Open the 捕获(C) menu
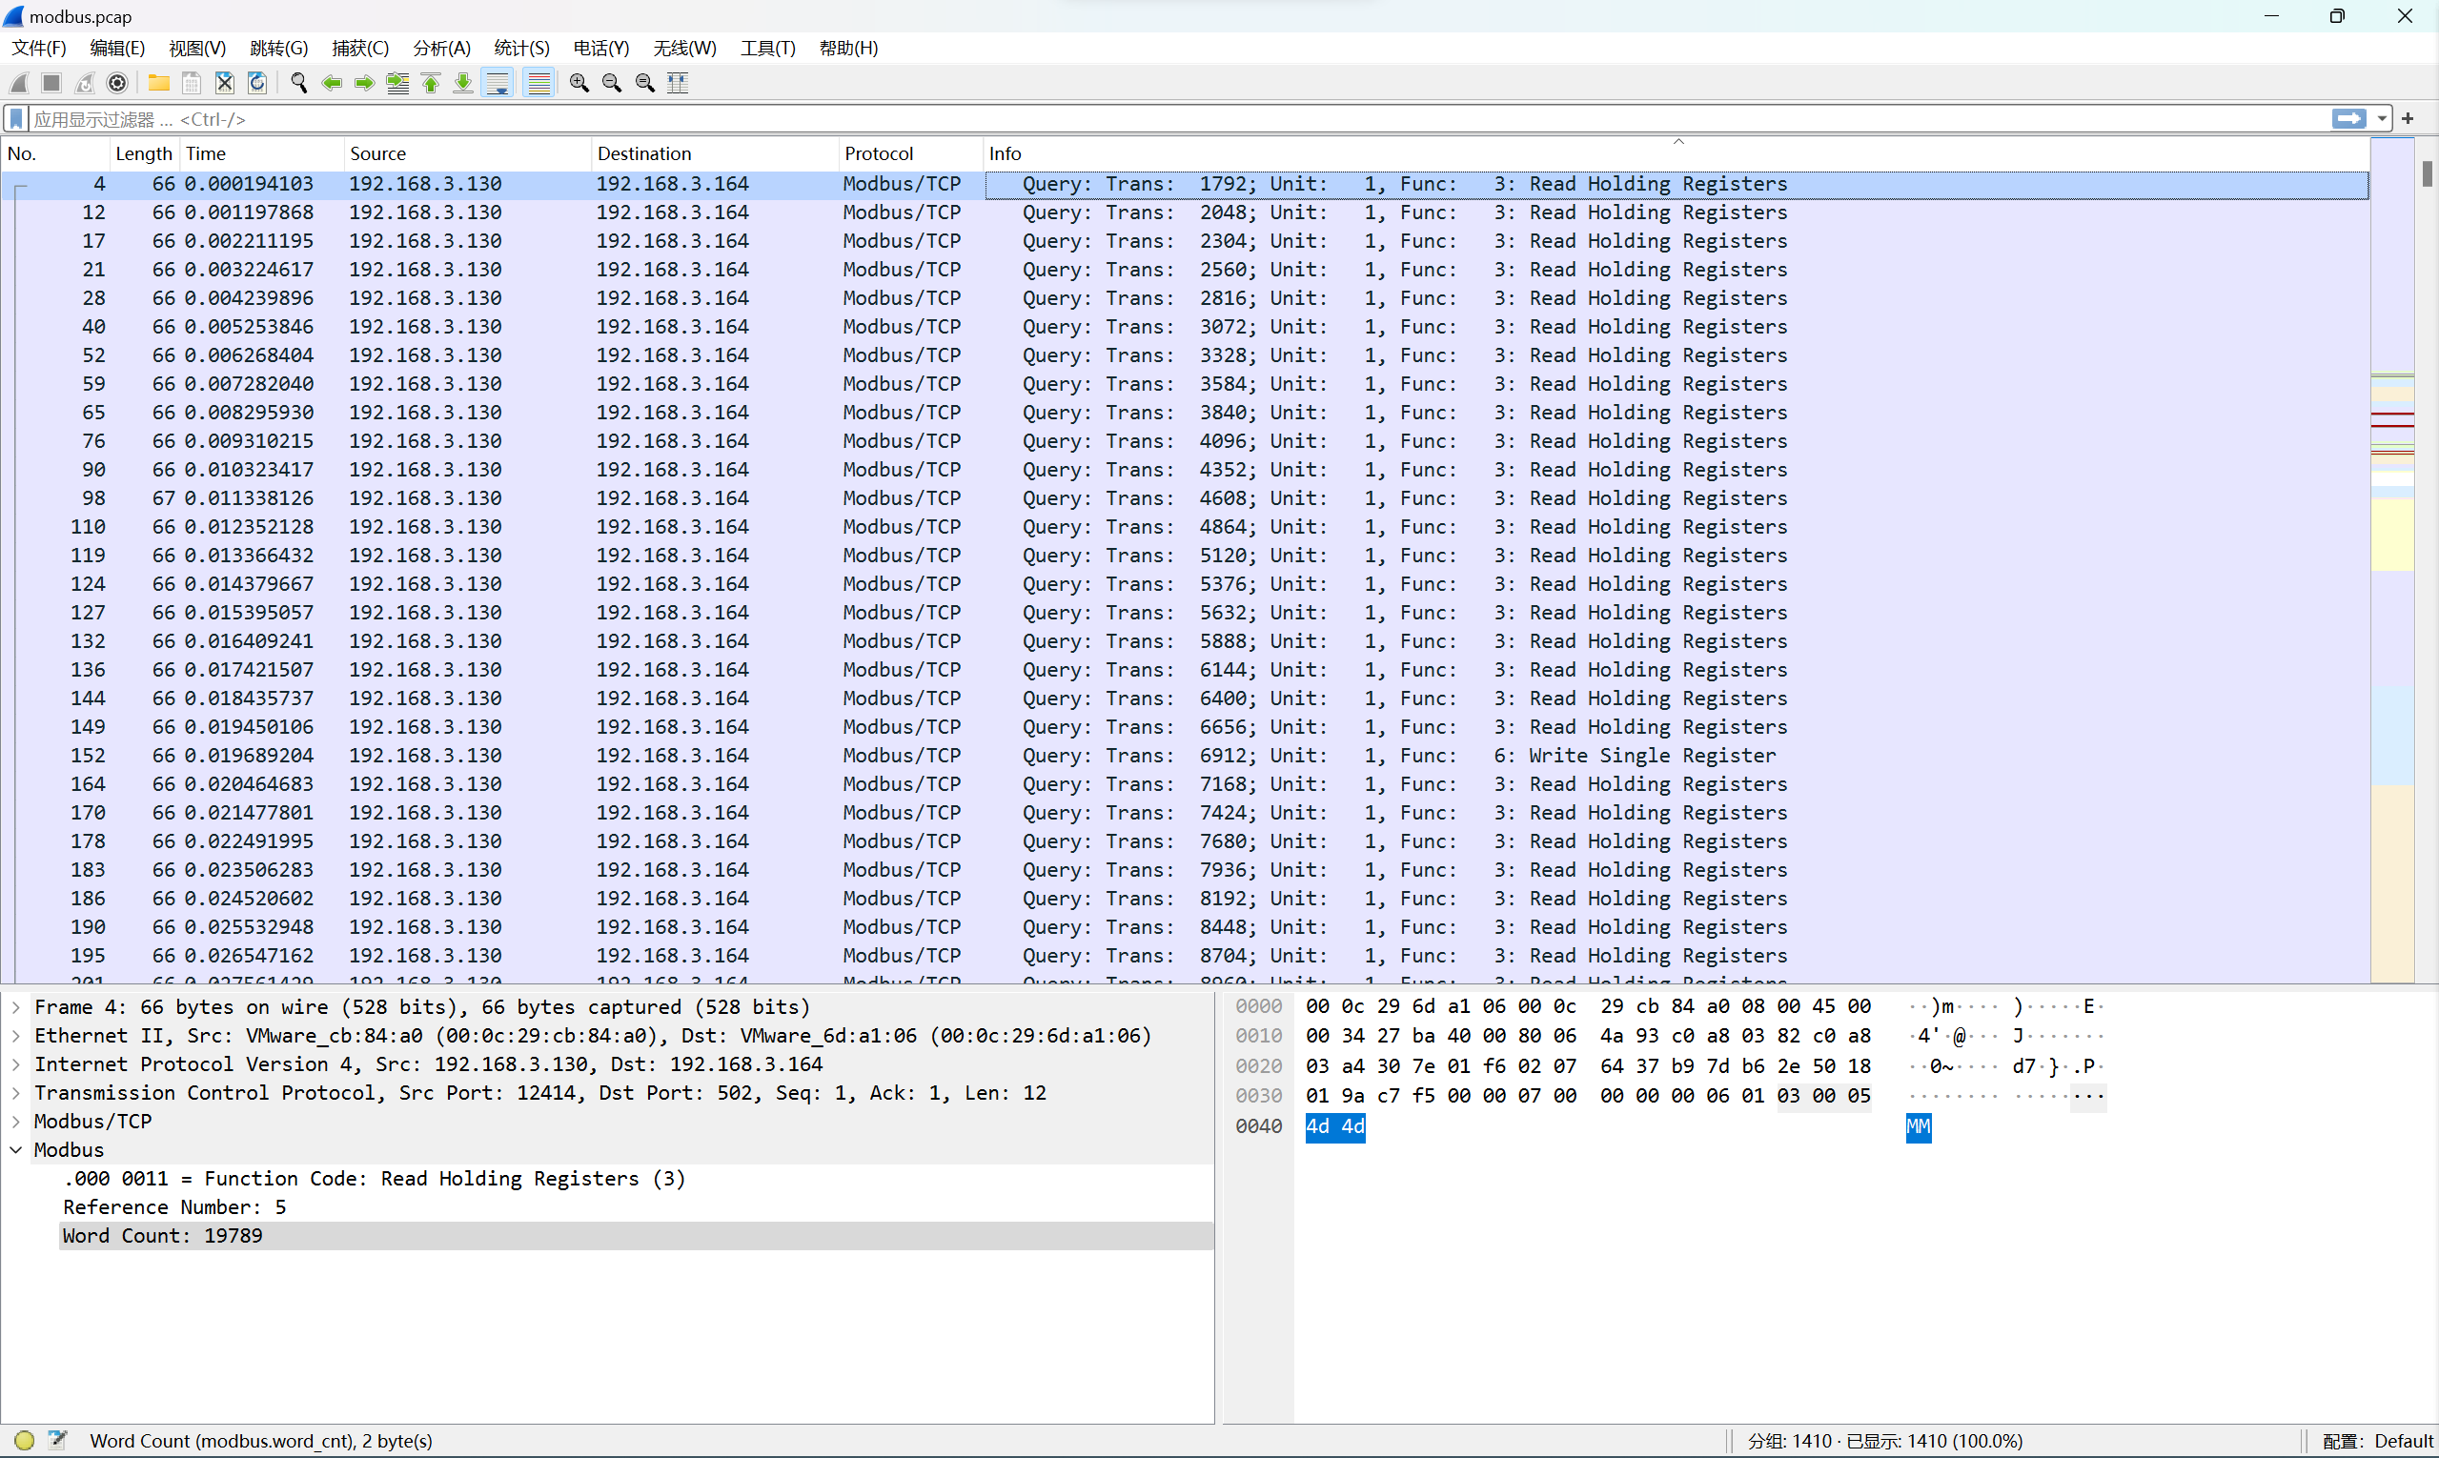 359,49
